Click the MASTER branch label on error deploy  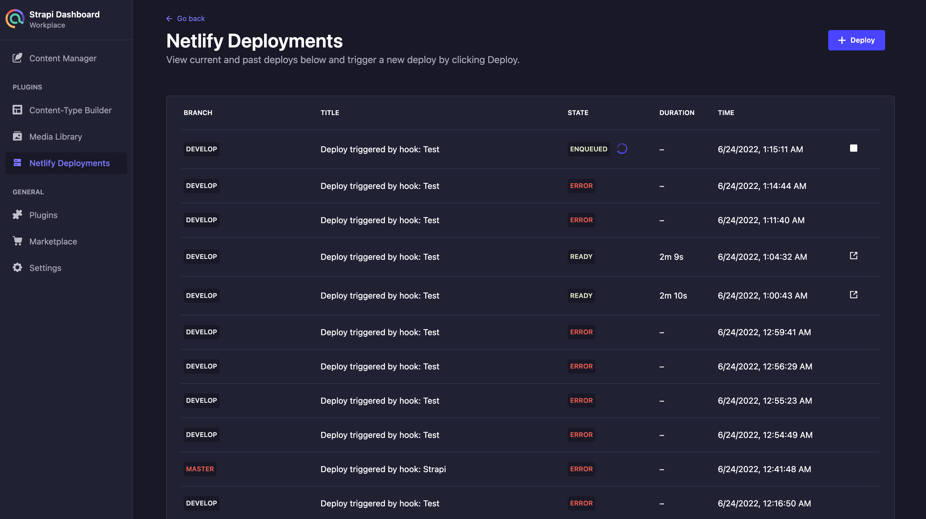[x=199, y=468]
